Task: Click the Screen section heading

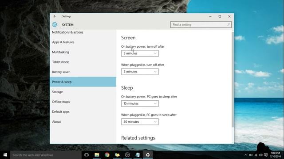Action: 128,38
